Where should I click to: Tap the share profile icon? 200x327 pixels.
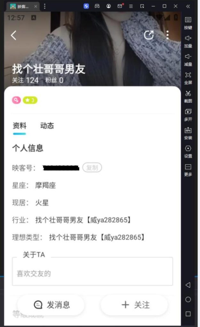pyautogui.click(x=149, y=35)
